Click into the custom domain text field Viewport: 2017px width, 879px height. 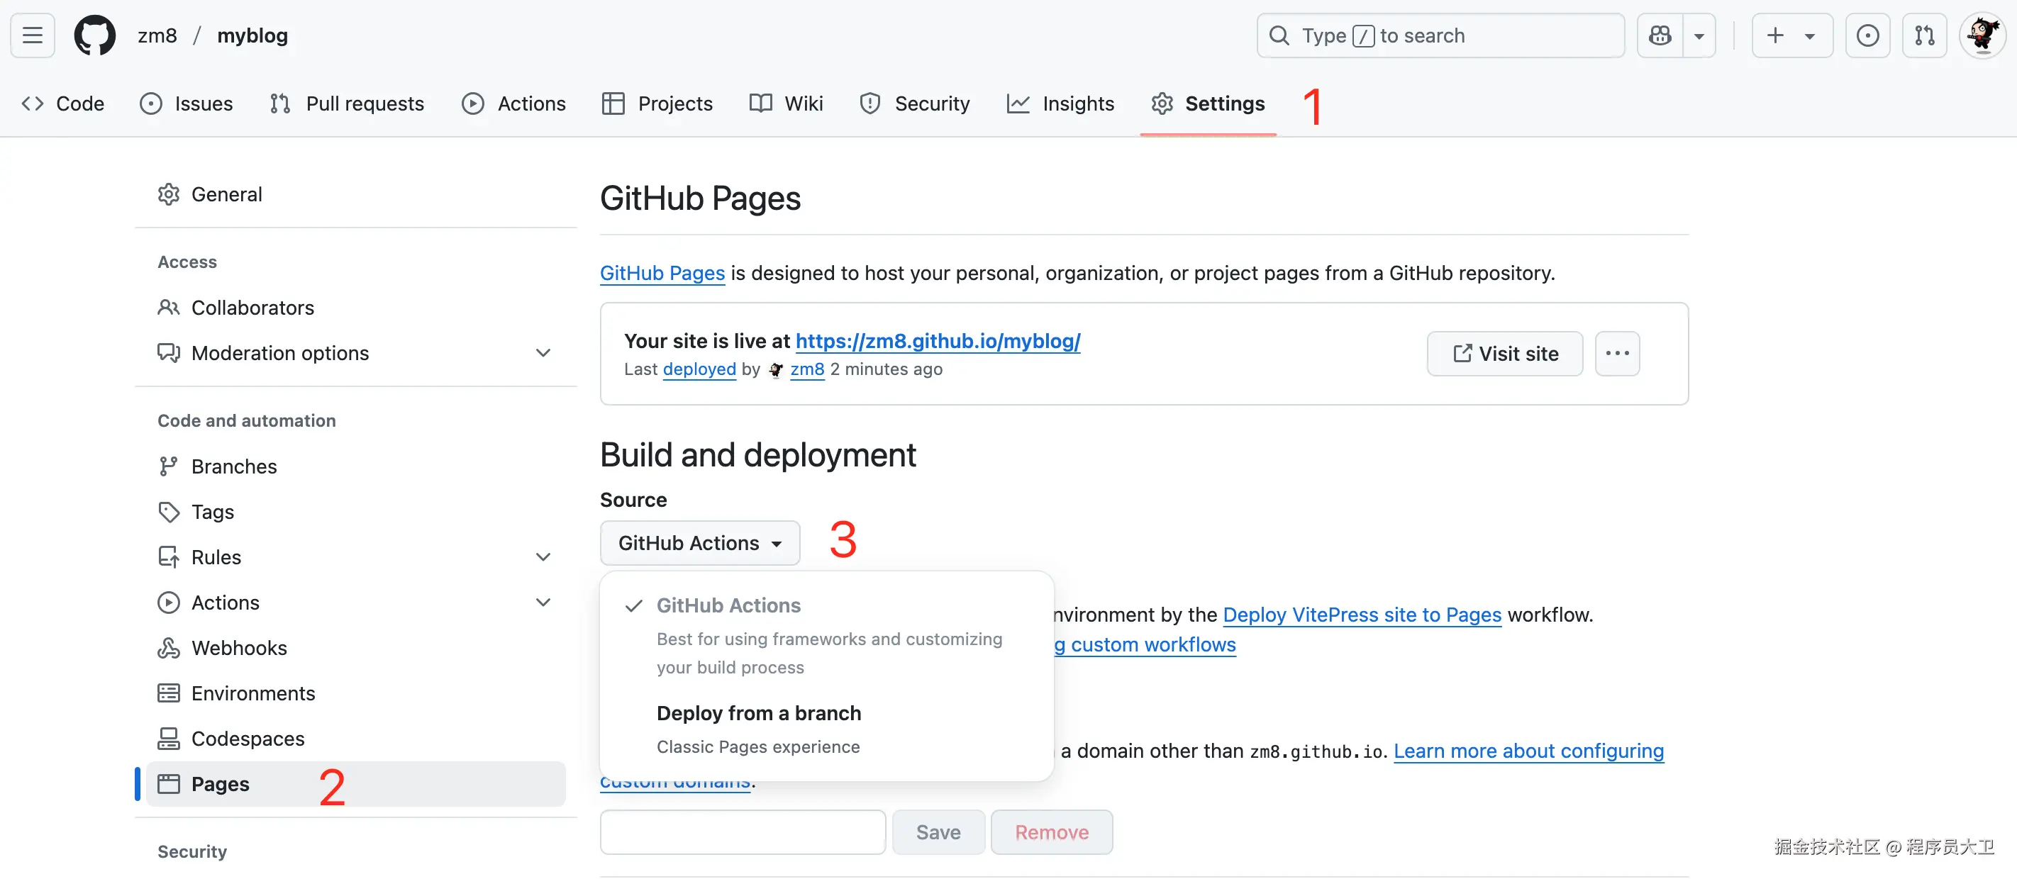743,832
